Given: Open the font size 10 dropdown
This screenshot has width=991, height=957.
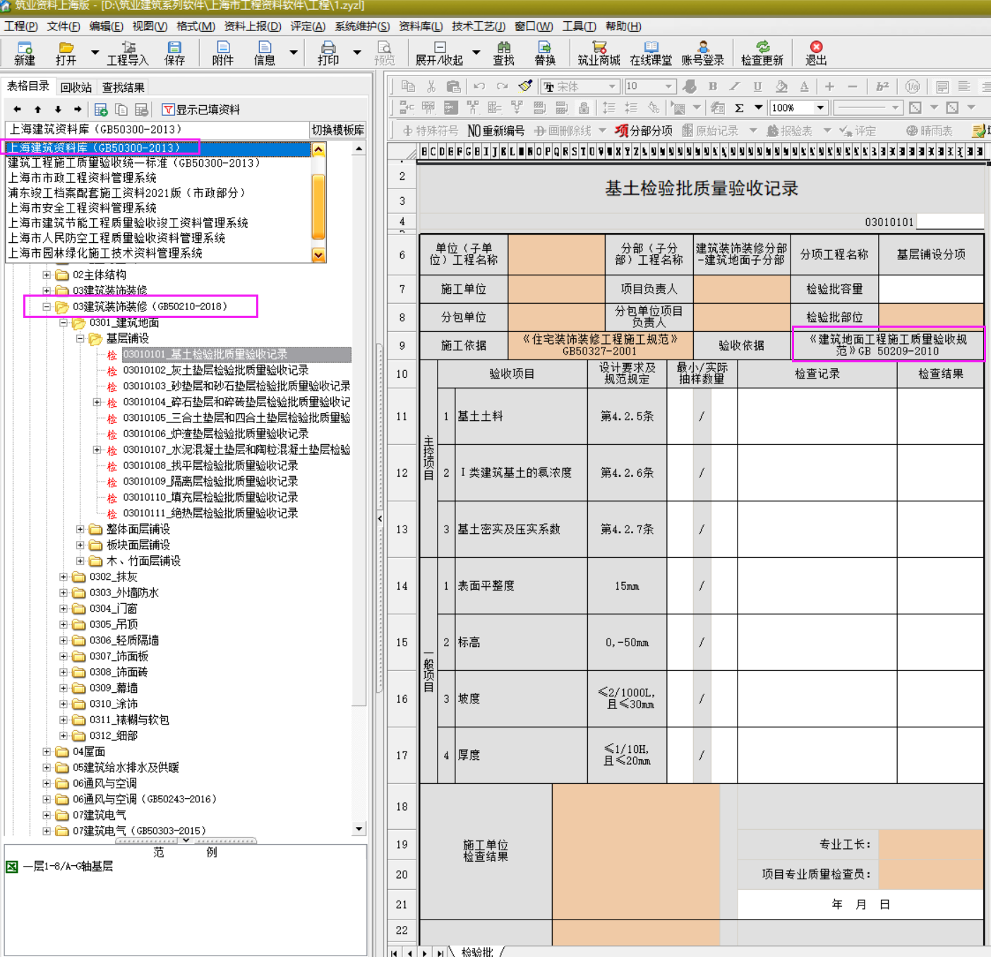Looking at the screenshot, I should pos(668,86).
